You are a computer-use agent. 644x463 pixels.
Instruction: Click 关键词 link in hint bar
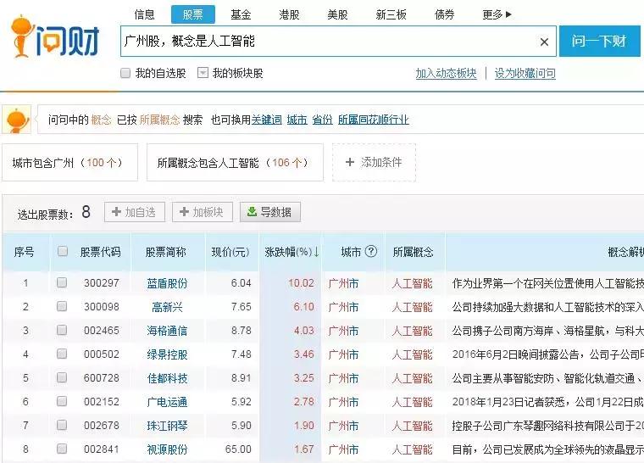pos(267,120)
